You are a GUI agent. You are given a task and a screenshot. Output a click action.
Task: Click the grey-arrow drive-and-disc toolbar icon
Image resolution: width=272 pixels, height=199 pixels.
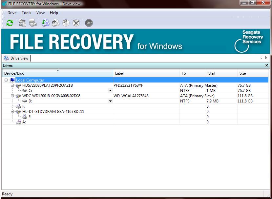tap(55, 23)
